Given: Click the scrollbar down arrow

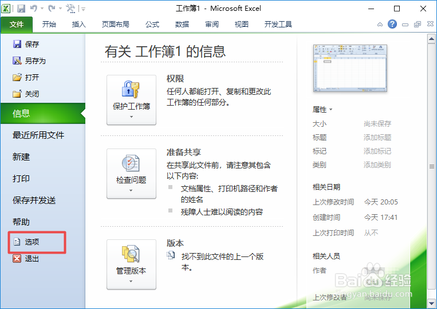Looking at the screenshot, I should 431,303.
